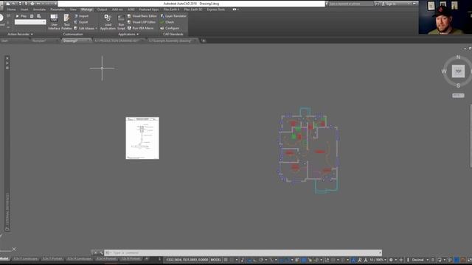Screen dimensions: 472x265
Task: Click Save in the Quick Access toolbar
Action: (x=20, y=4)
